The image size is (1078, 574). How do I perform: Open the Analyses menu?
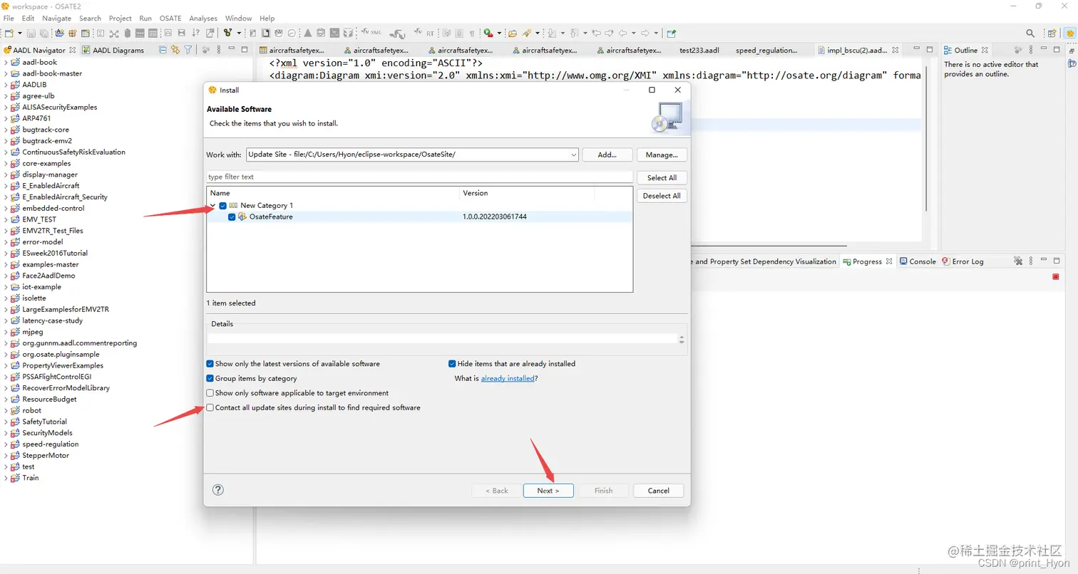(x=203, y=18)
